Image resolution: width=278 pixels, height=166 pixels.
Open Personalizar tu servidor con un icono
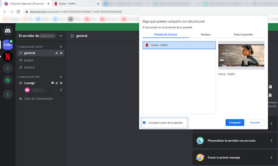click(235, 140)
